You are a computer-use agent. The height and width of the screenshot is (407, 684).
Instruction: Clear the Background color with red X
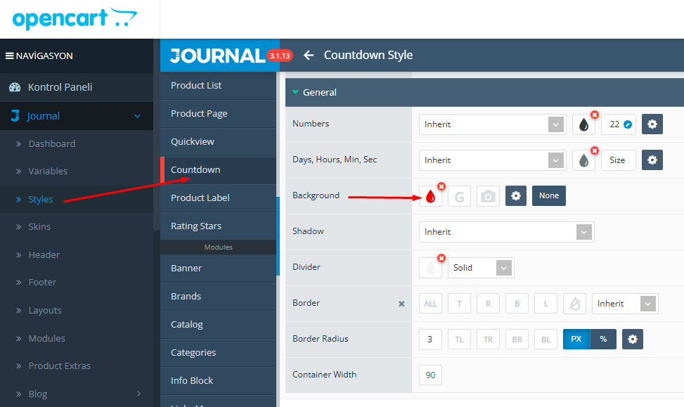pyautogui.click(x=441, y=186)
